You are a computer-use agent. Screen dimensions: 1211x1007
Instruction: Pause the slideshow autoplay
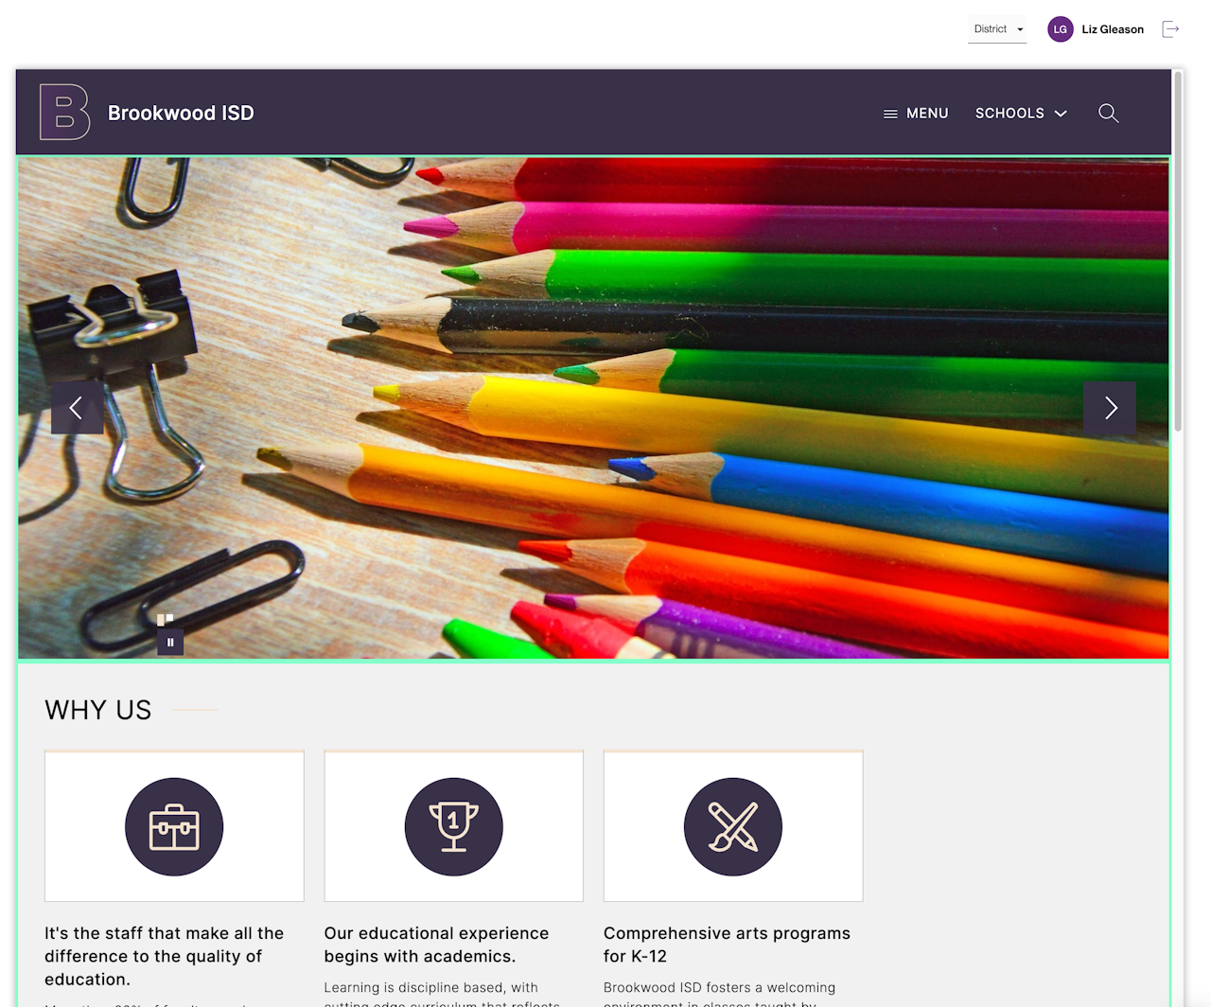click(170, 643)
